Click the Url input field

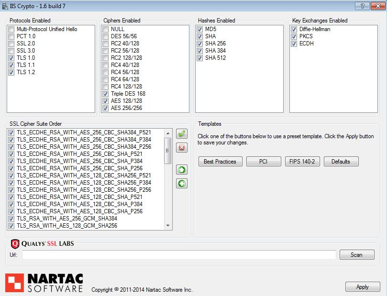coord(179,255)
